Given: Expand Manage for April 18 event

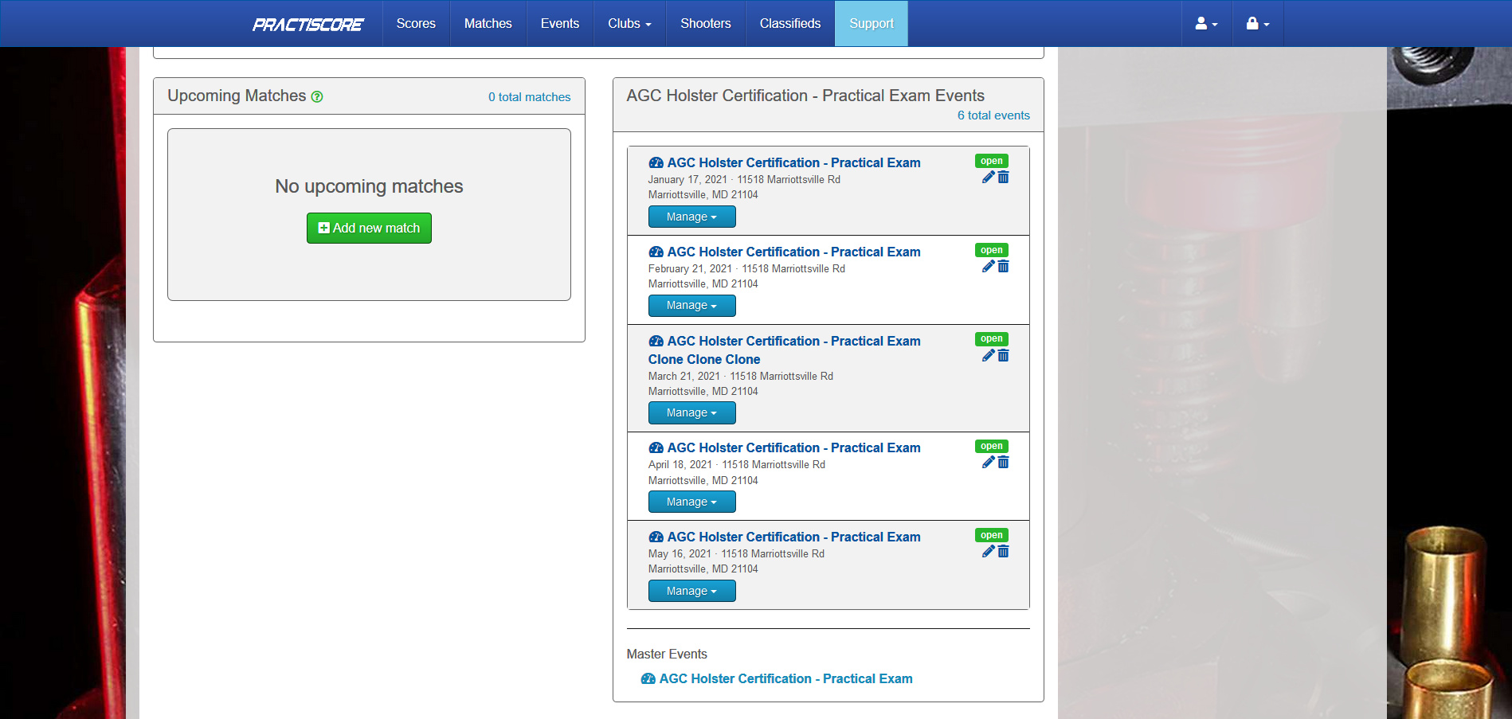Looking at the screenshot, I should [691, 502].
